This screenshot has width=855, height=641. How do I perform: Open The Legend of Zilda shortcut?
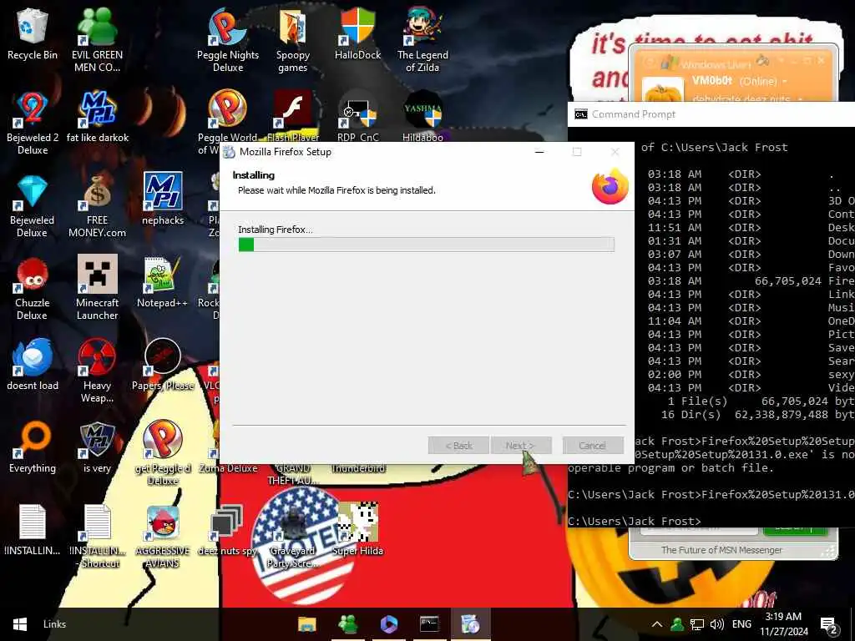(x=422, y=39)
